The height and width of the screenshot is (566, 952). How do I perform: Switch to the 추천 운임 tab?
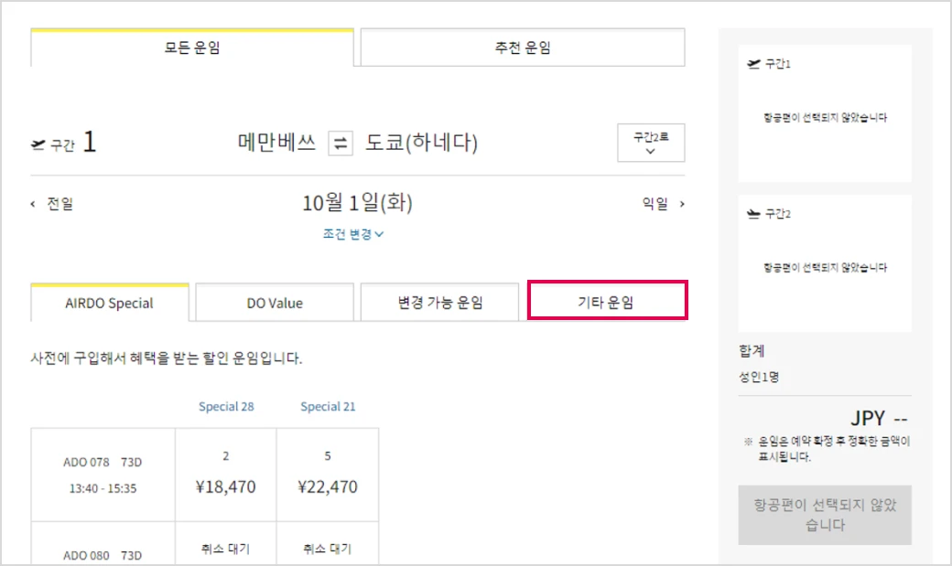tap(523, 48)
